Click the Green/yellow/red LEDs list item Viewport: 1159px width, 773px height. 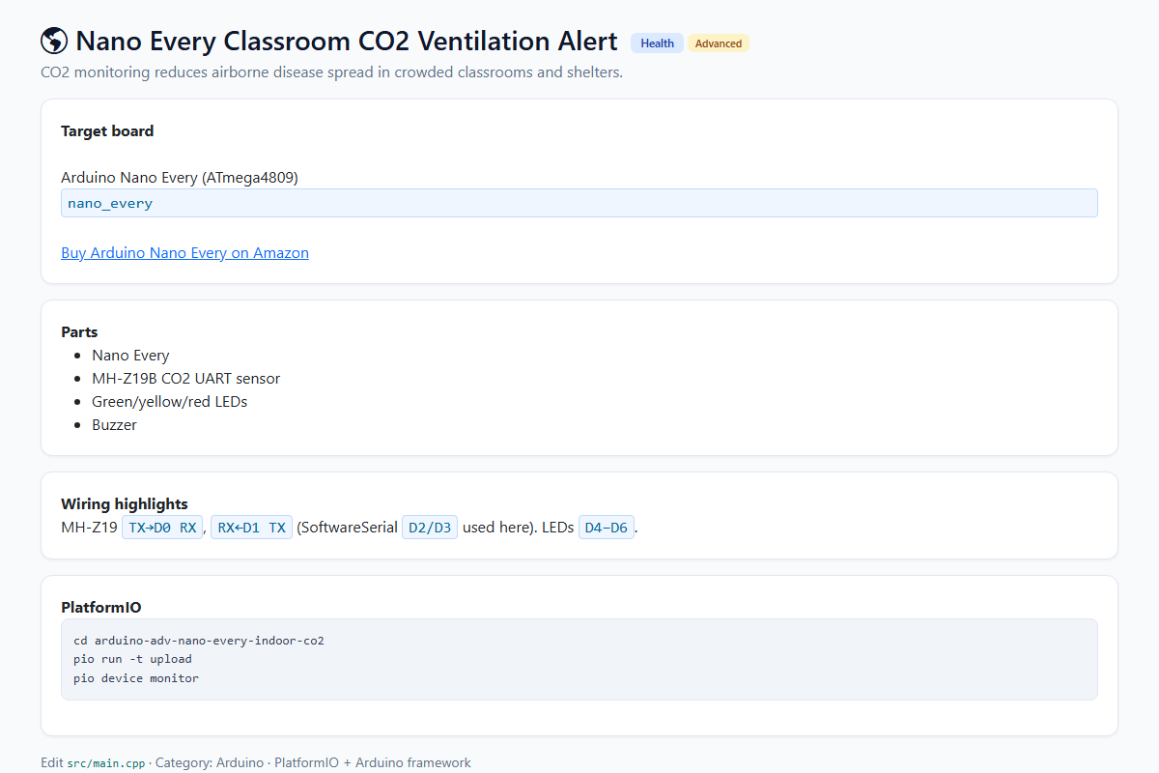(170, 402)
